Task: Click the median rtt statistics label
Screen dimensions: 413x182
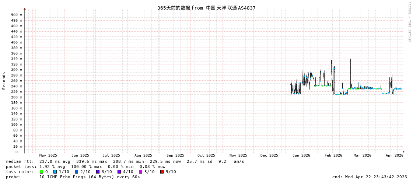Action: [x=20, y=161]
